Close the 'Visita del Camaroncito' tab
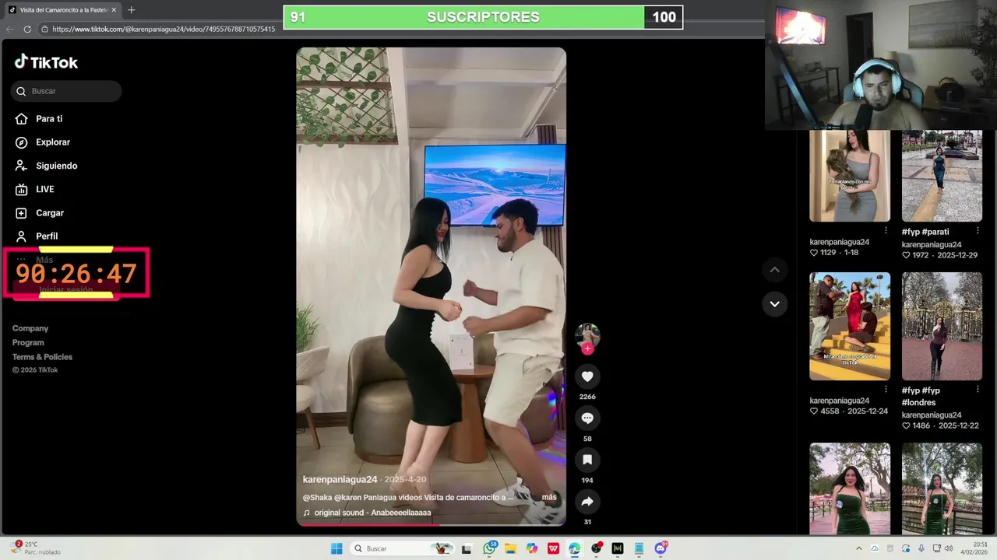The height and width of the screenshot is (560, 997). pyautogui.click(x=114, y=10)
